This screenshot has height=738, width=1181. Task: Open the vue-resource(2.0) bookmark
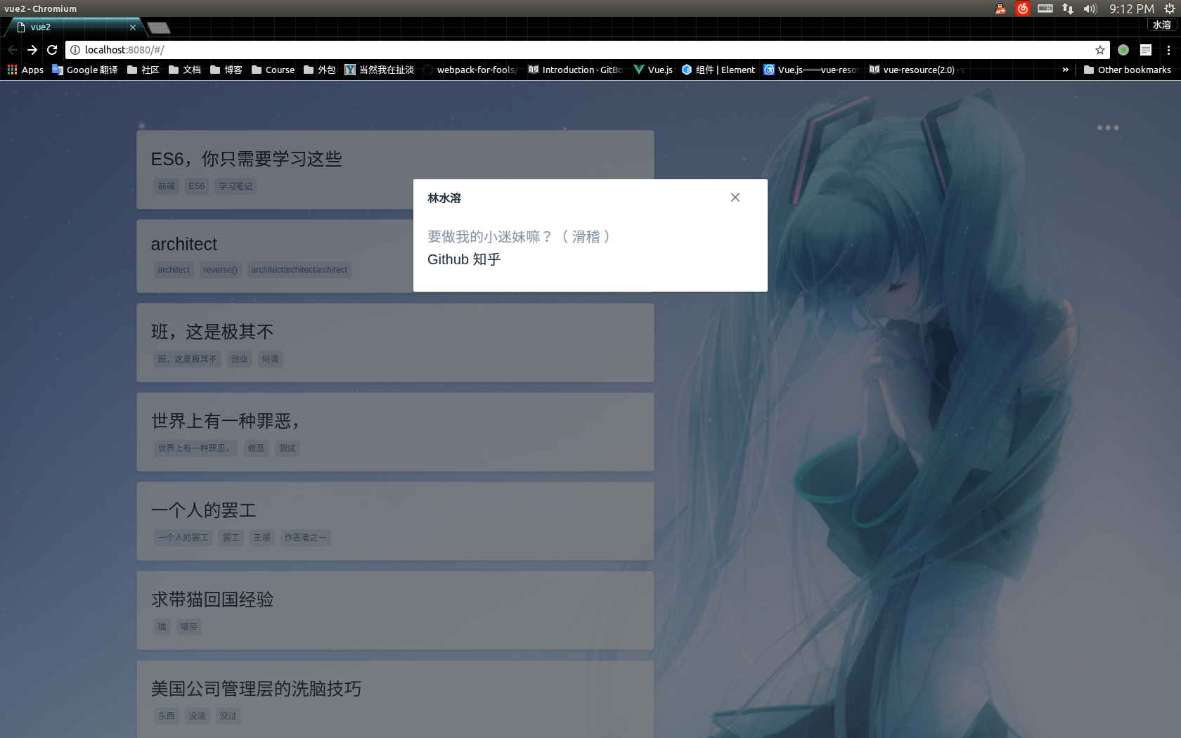(917, 70)
